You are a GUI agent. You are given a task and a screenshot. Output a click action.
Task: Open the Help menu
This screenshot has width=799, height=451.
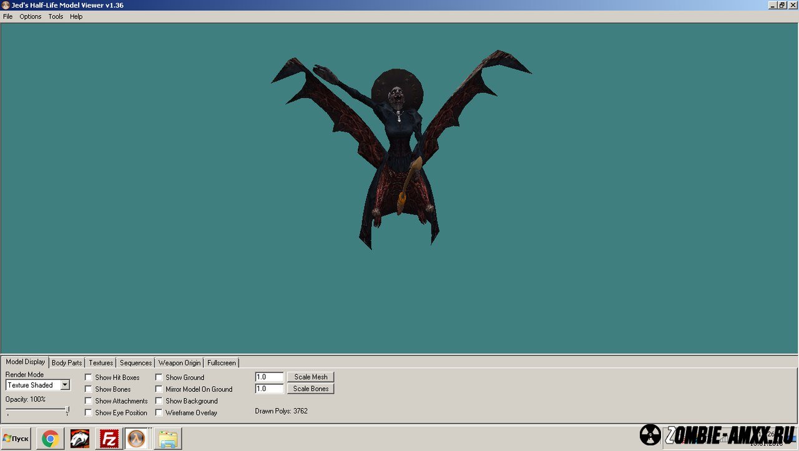76,17
